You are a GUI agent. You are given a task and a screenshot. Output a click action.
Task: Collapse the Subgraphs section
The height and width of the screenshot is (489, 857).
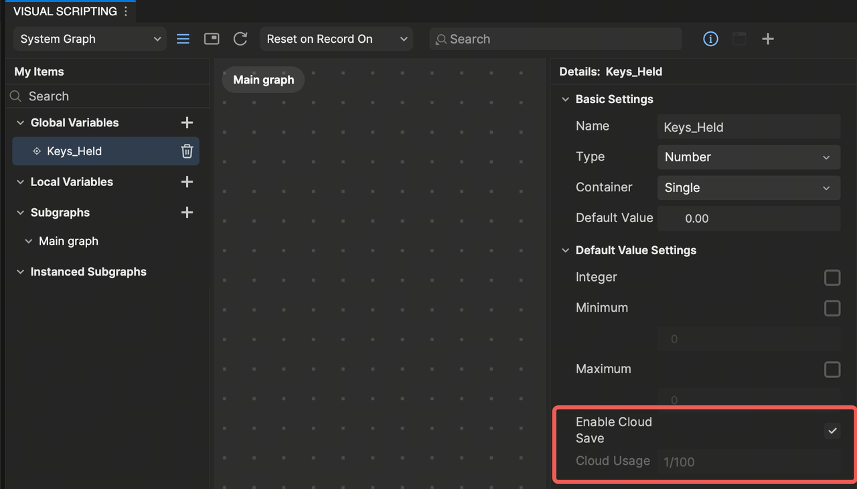20,213
